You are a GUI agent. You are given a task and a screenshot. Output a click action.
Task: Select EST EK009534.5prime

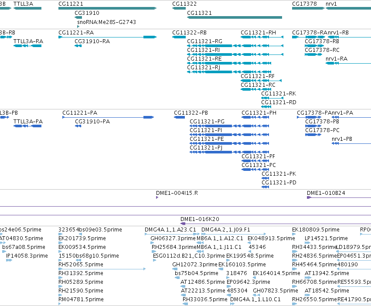coord(82,247)
